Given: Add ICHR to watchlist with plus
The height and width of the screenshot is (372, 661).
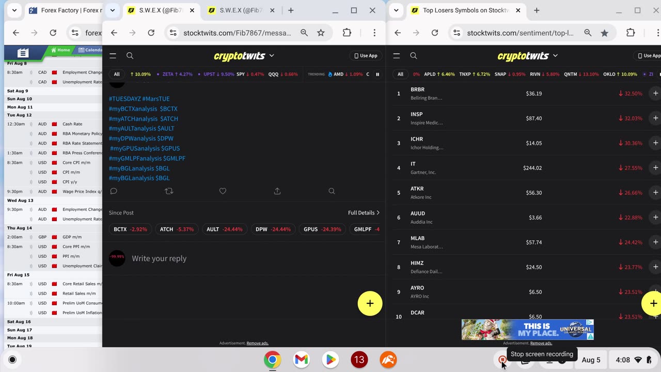Looking at the screenshot, I should [x=655, y=143].
